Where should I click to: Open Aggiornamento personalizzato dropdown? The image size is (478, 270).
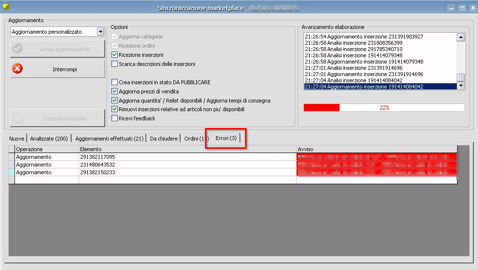point(100,32)
